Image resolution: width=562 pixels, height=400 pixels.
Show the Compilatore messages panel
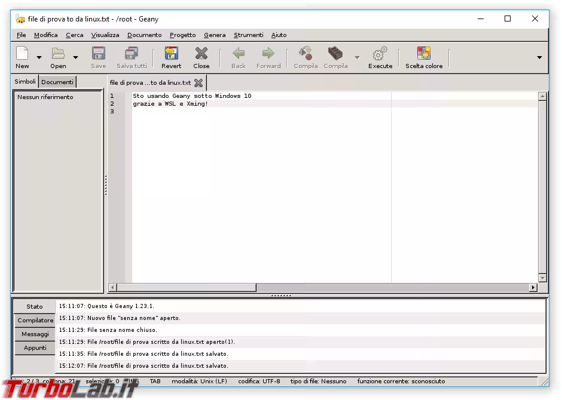(34, 320)
